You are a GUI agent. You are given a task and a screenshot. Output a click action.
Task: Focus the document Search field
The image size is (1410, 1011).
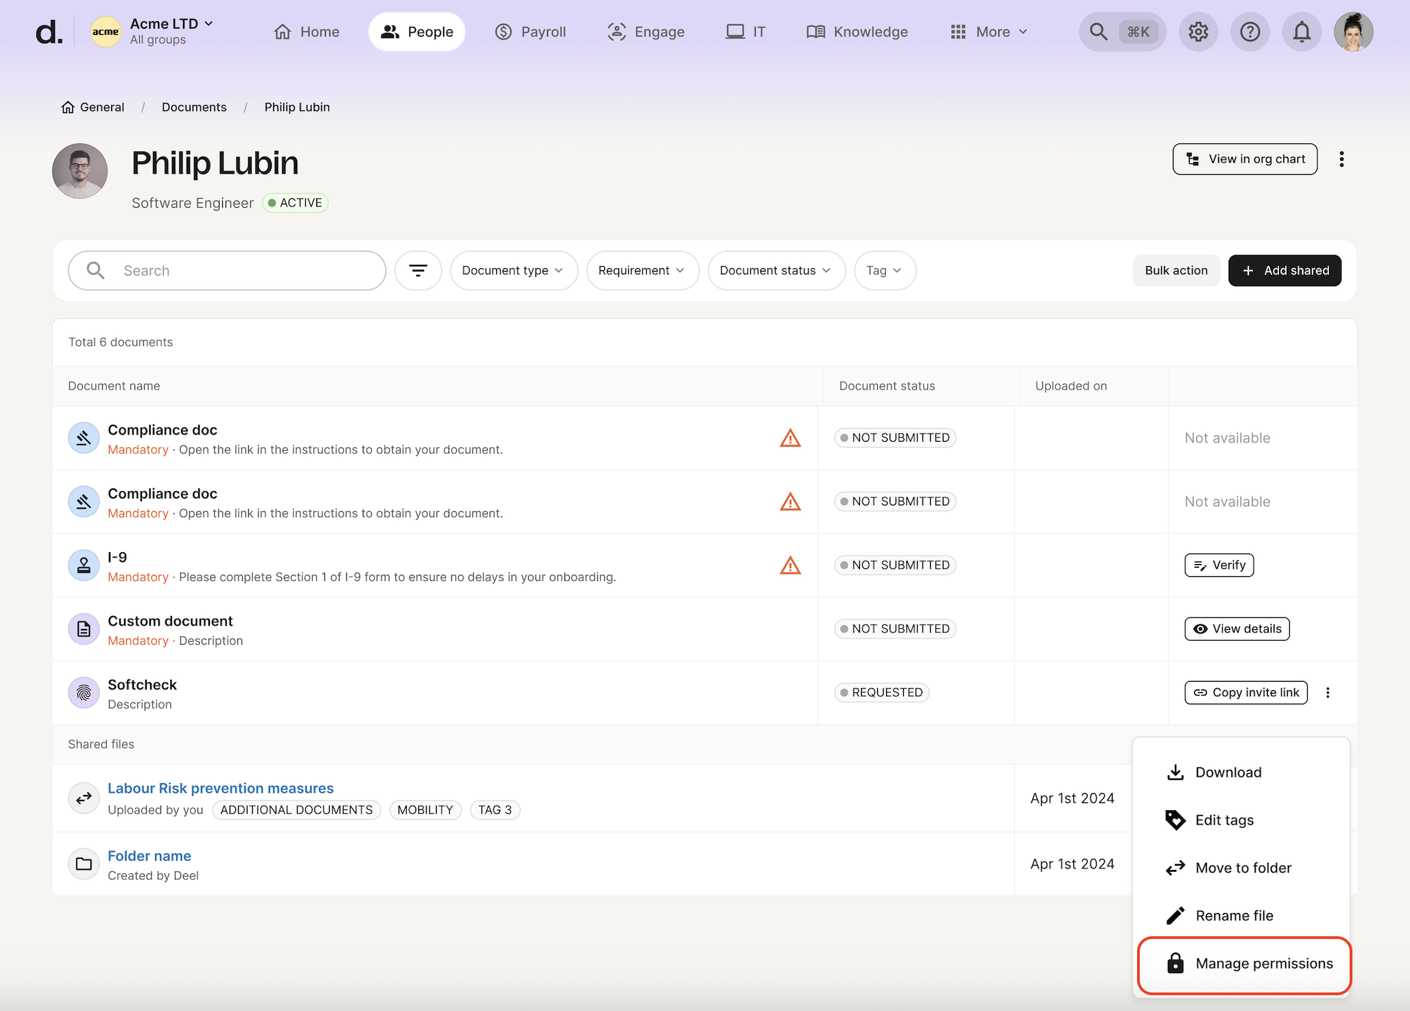240,270
